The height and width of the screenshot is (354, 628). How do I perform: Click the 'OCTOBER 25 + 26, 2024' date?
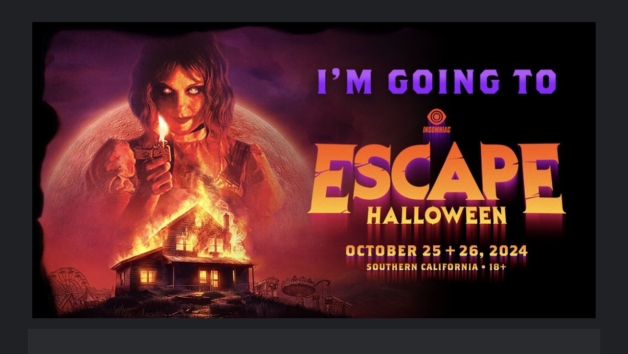click(x=436, y=251)
